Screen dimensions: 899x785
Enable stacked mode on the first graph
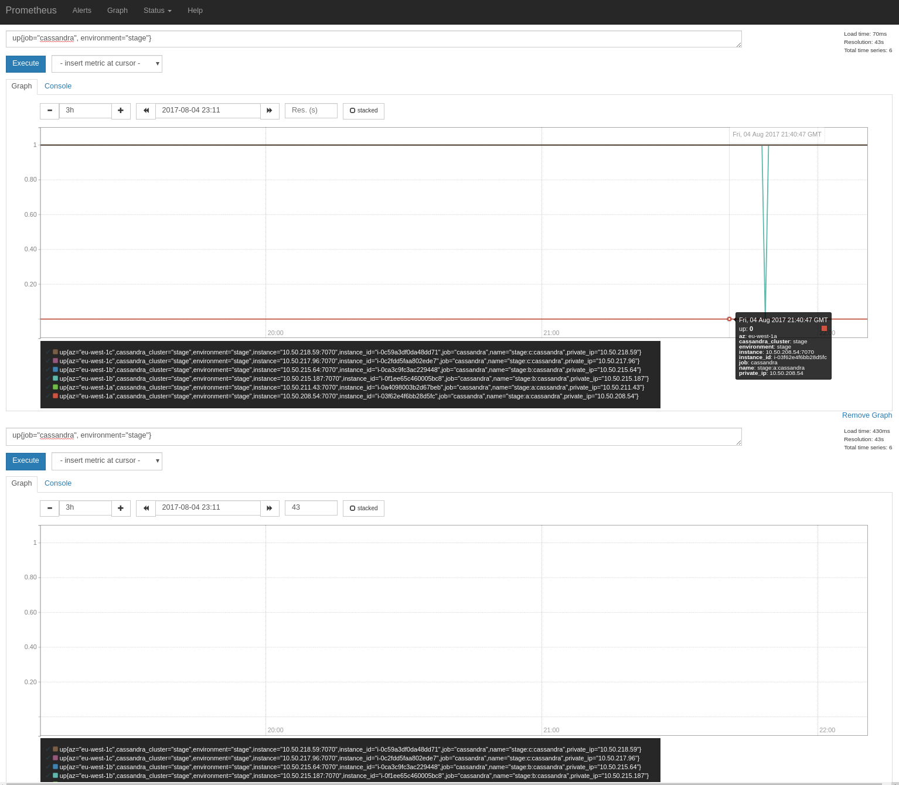(363, 111)
